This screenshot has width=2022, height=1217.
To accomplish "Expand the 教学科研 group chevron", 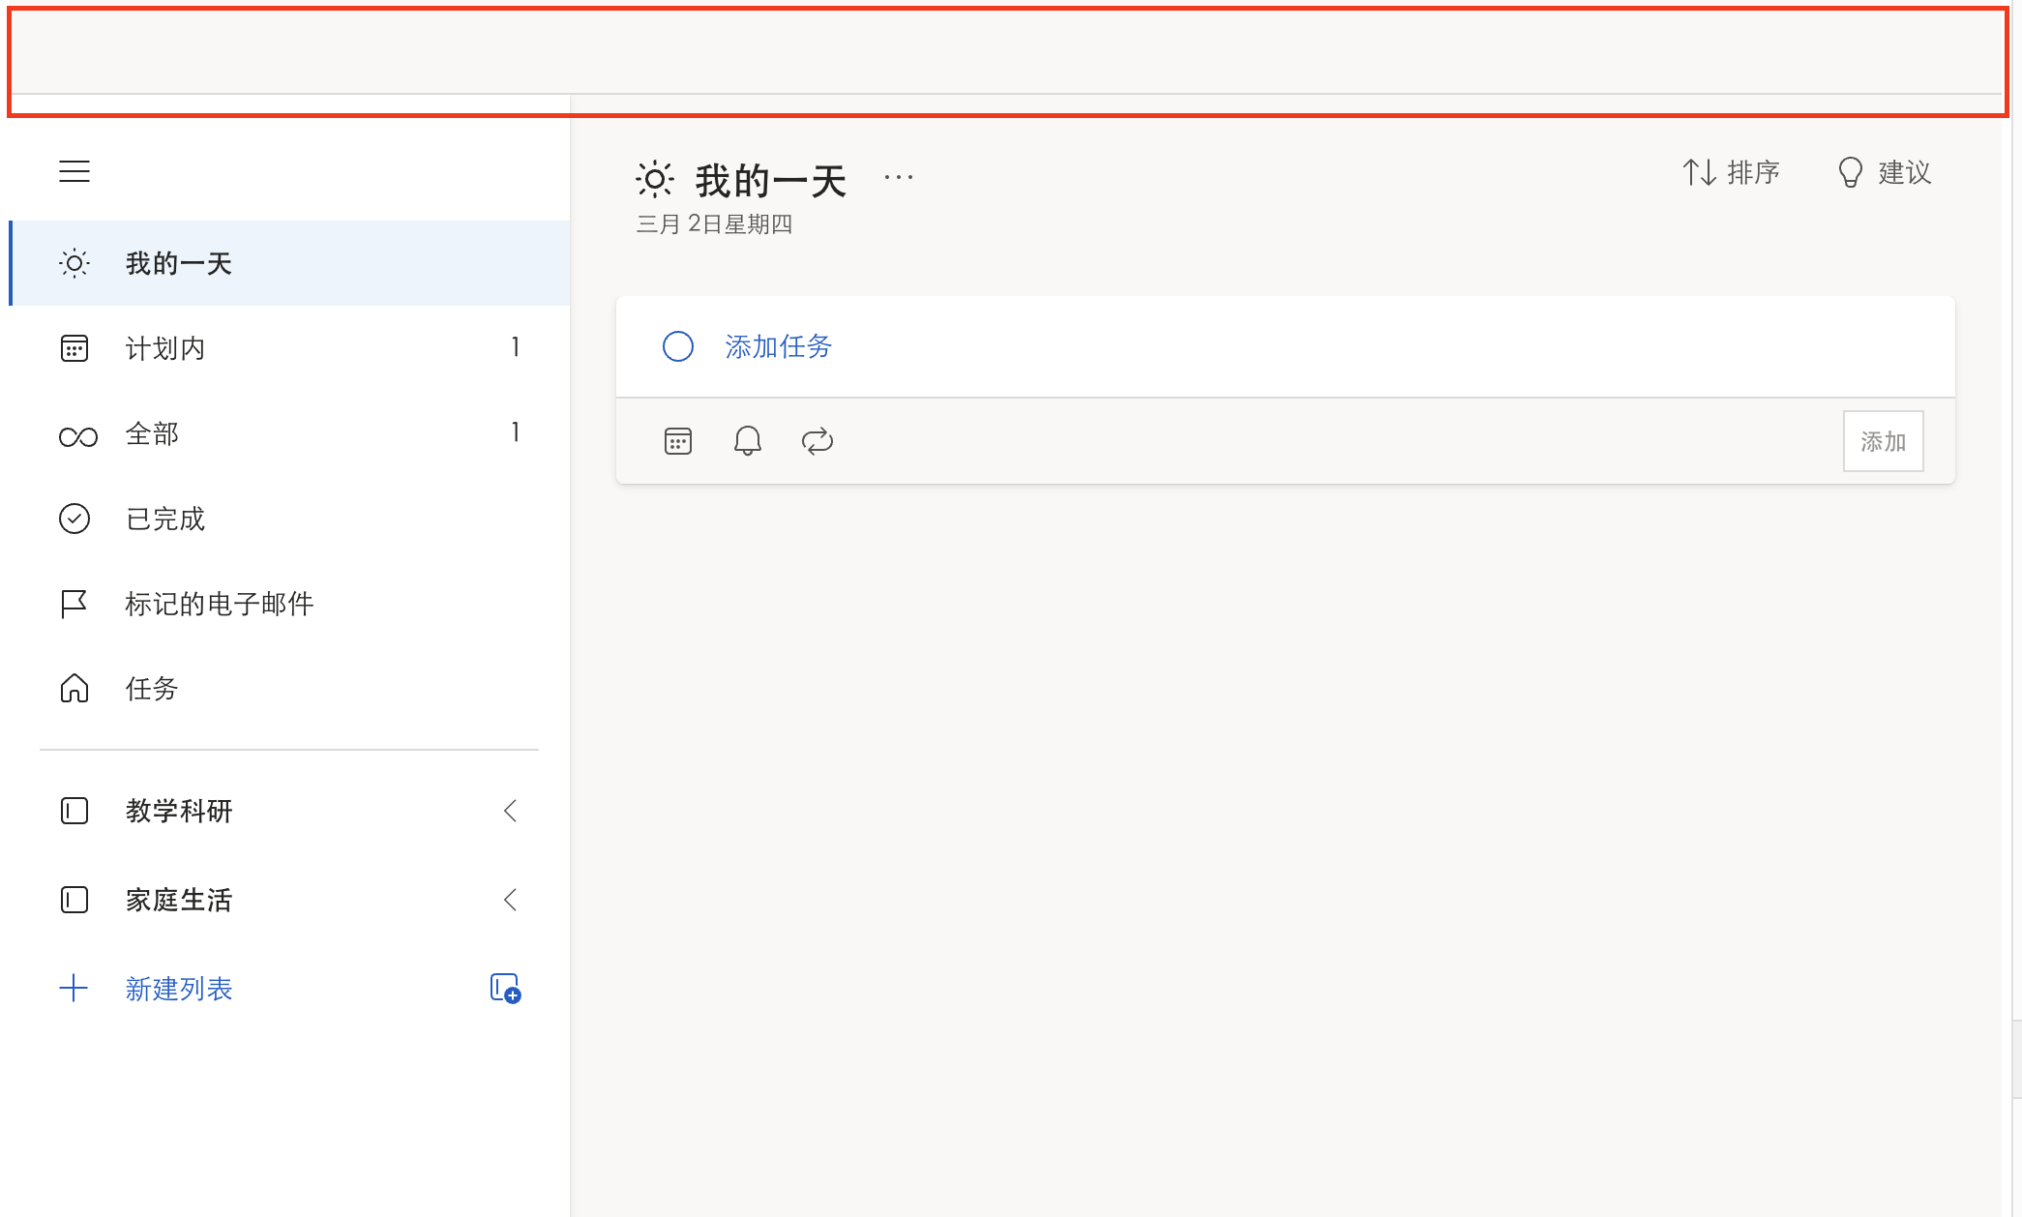I will [511, 811].
